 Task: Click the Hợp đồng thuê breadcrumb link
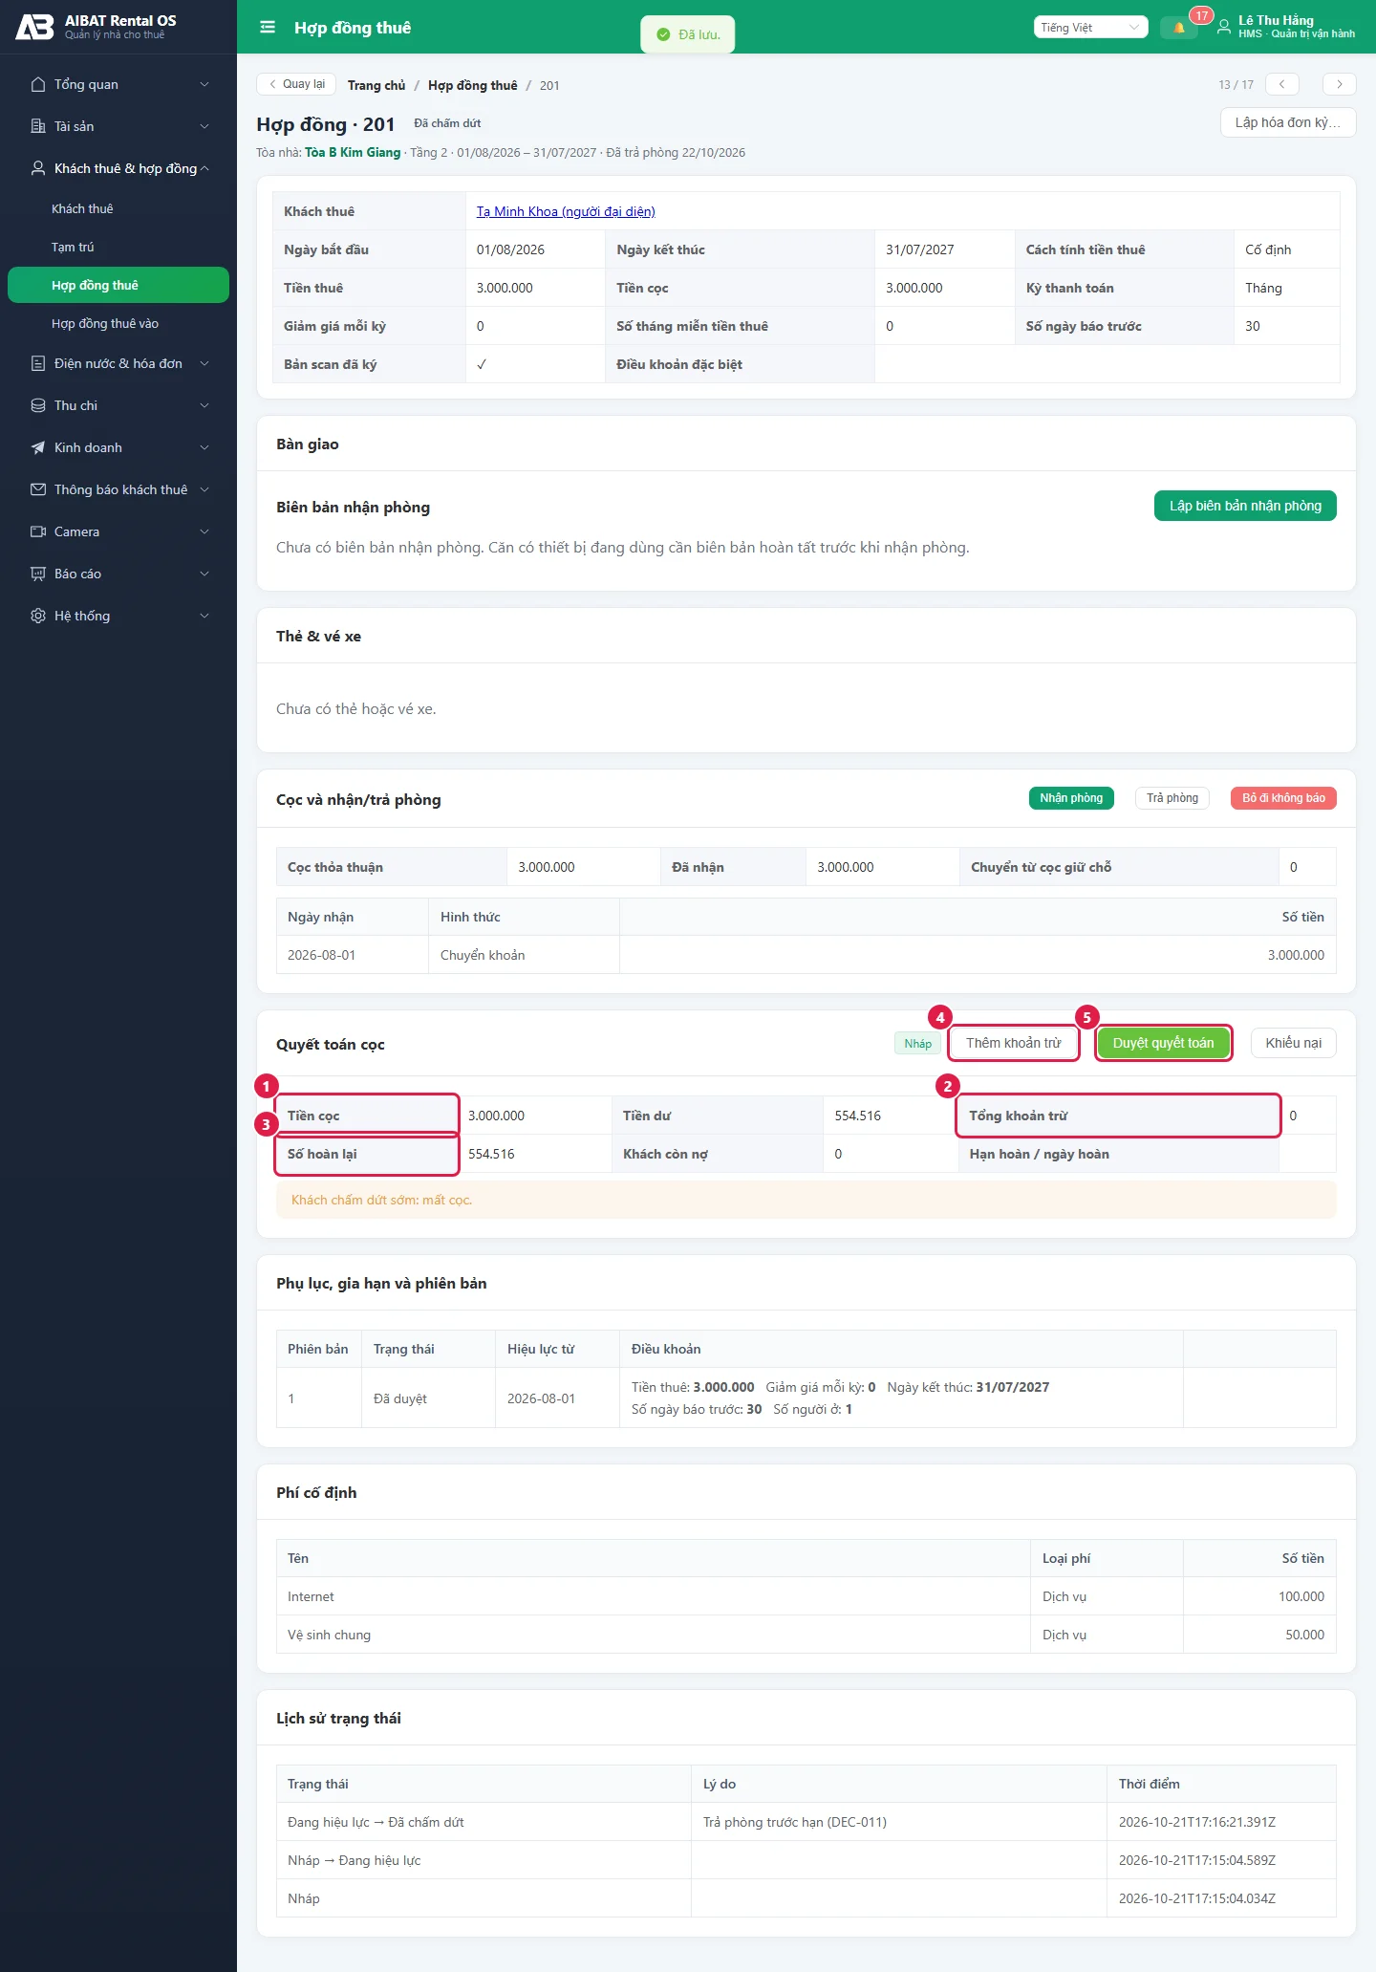473,85
